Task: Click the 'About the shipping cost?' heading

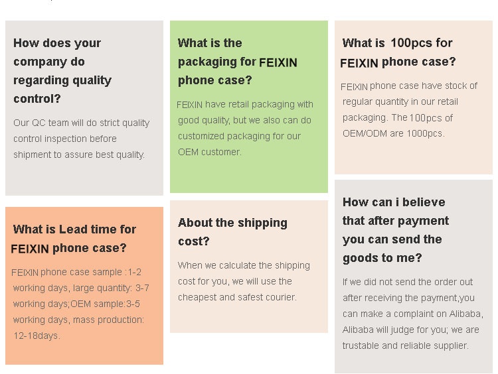Action: pos(232,232)
